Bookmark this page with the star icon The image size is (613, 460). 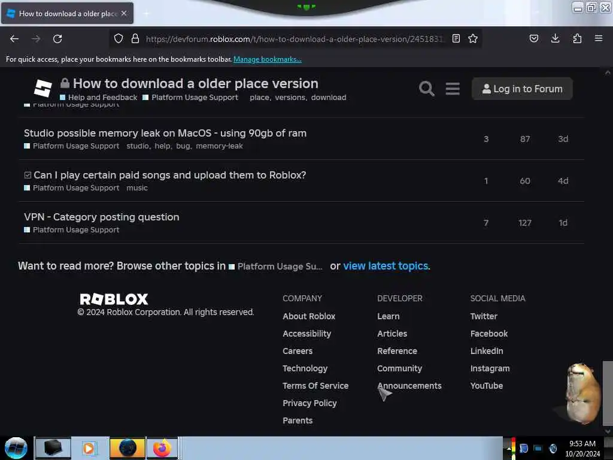(473, 39)
